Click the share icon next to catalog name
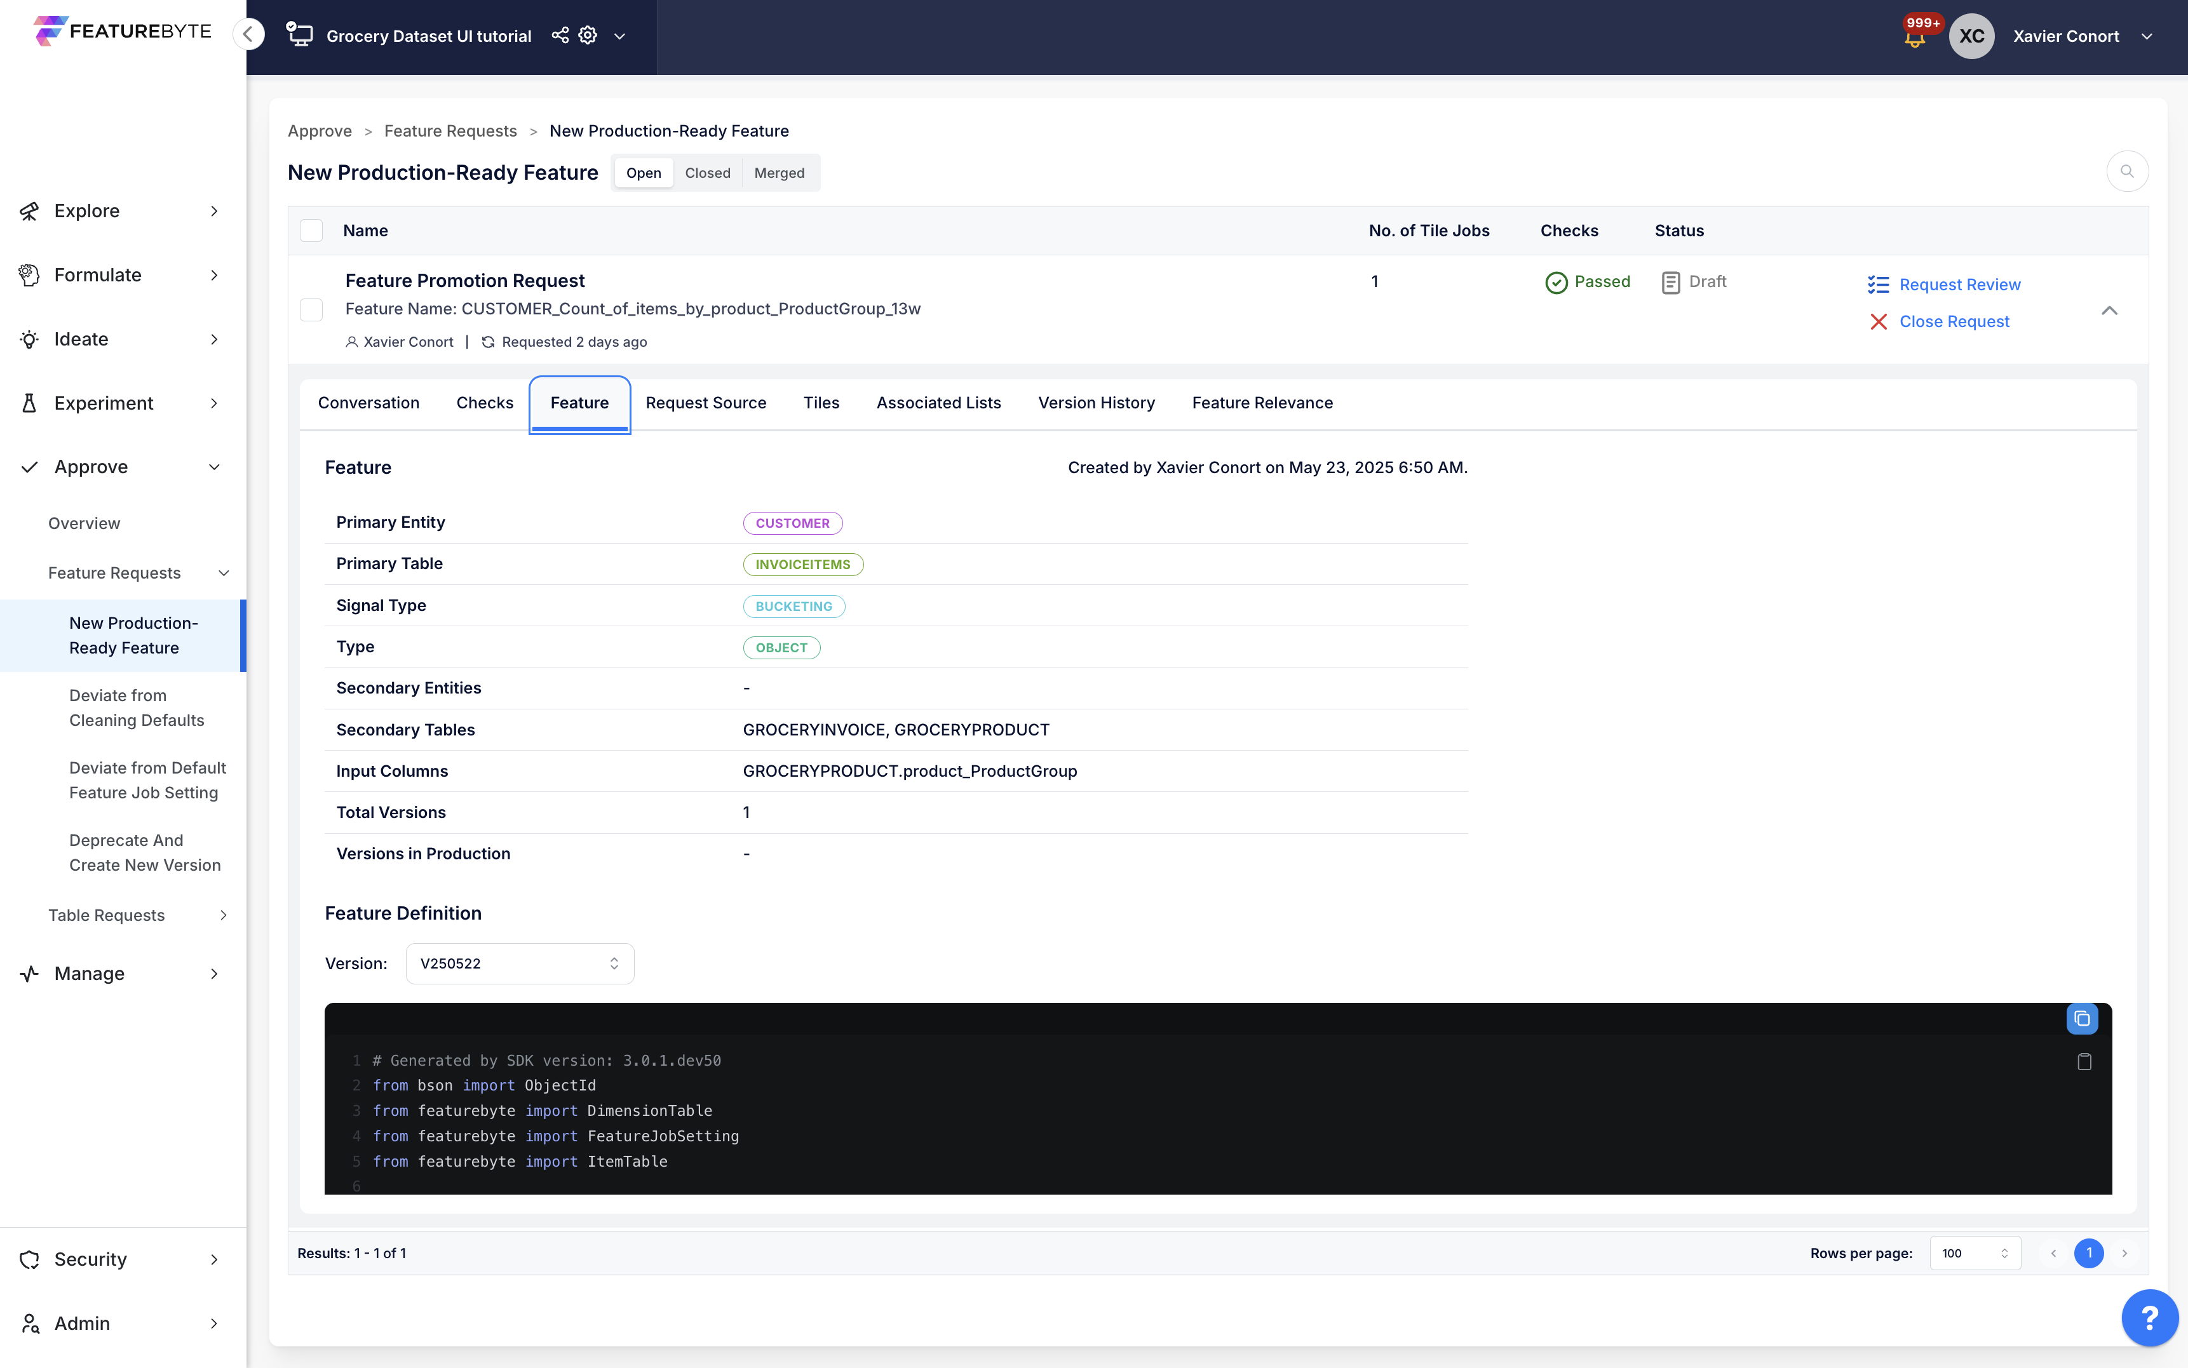Screen dimensions: 2188x1368 (560, 36)
